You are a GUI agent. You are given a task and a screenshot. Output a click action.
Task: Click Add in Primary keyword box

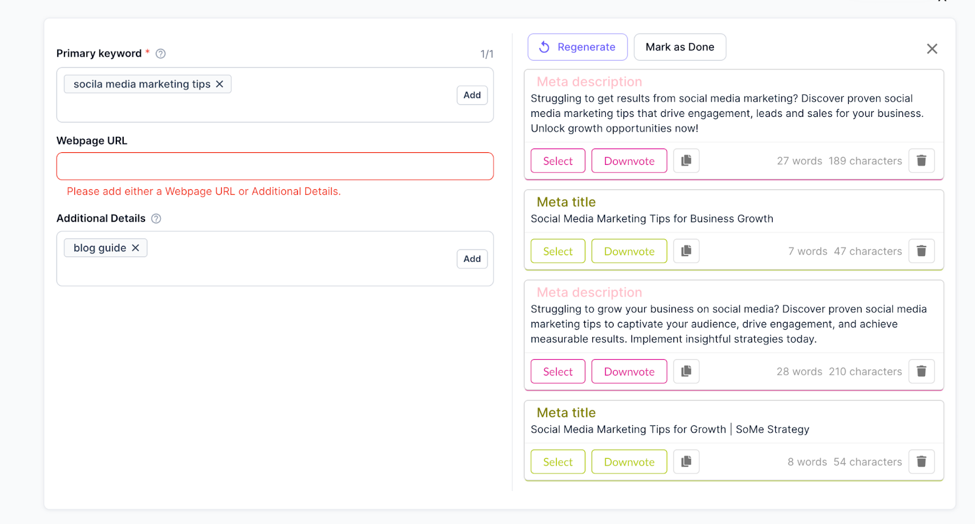pos(472,95)
